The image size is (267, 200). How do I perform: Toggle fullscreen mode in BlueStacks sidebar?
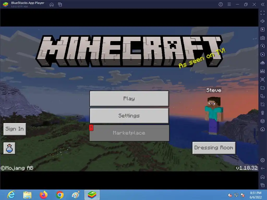[263, 13]
